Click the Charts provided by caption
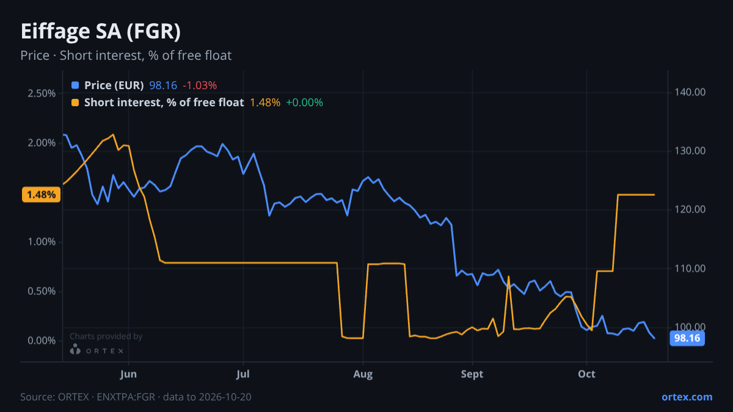The height and width of the screenshot is (412, 733). 106,336
